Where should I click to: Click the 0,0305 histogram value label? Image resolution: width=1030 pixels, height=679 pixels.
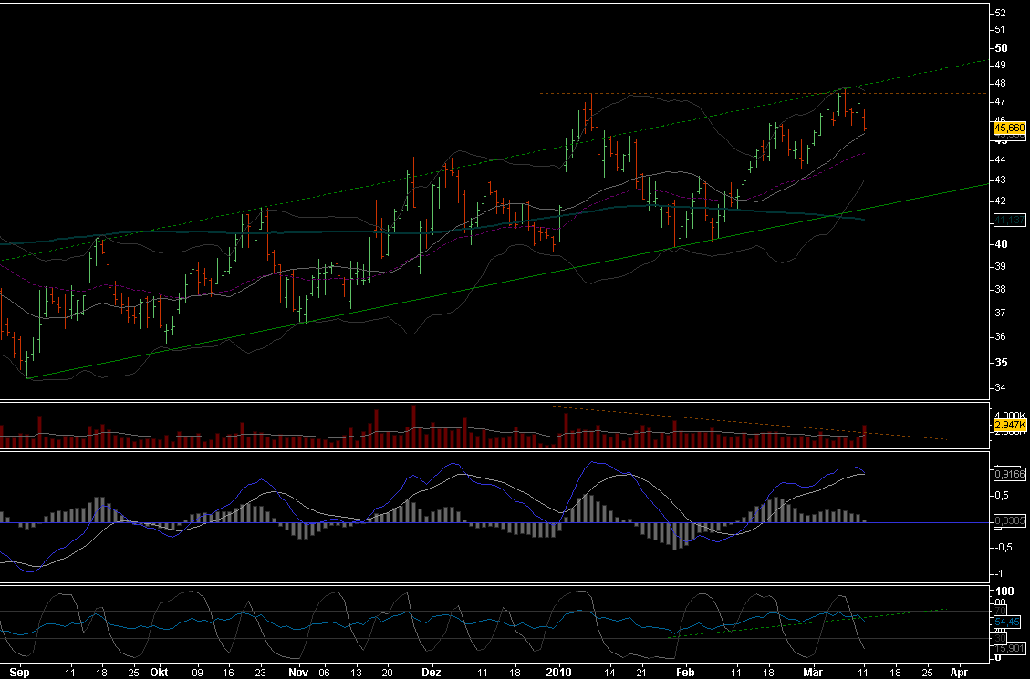pos(1010,521)
